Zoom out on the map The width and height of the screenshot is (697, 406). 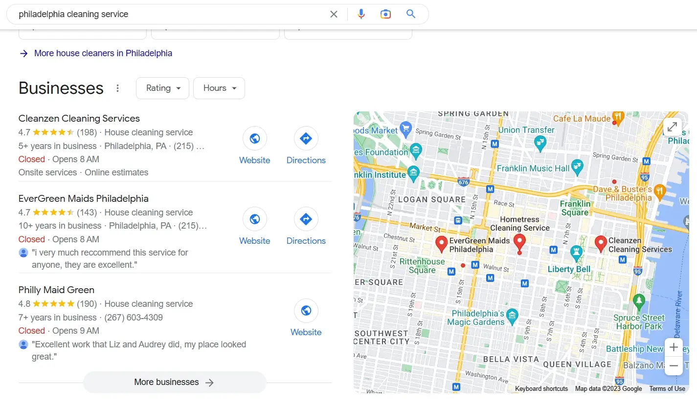(x=674, y=365)
